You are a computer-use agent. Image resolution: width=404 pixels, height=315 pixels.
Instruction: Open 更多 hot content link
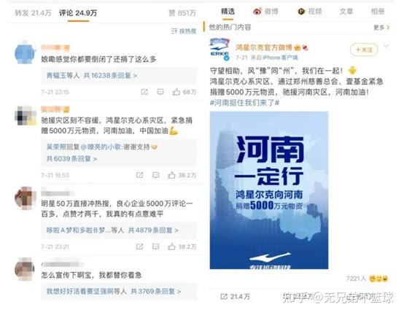click(x=381, y=27)
